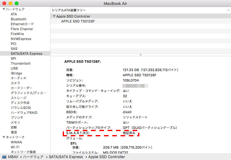Click the green zoom window button
The image size is (231, 160).
[17, 3]
